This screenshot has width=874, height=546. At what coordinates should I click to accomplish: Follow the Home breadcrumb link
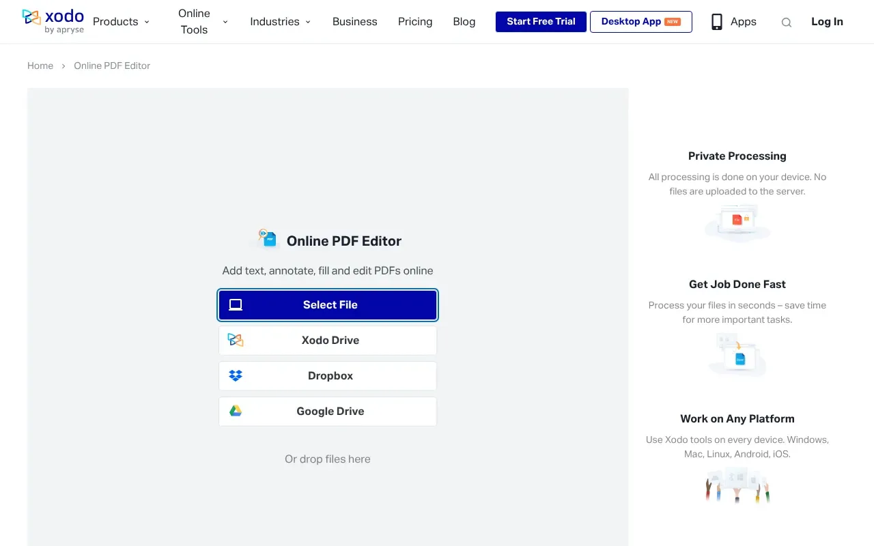[x=40, y=66]
